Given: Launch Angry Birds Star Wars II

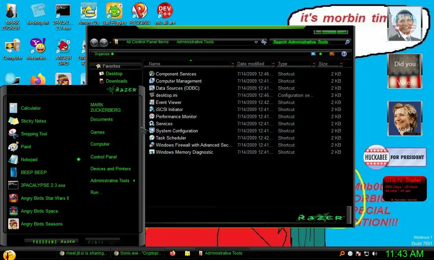Looking at the screenshot, I should tap(44, 198).
